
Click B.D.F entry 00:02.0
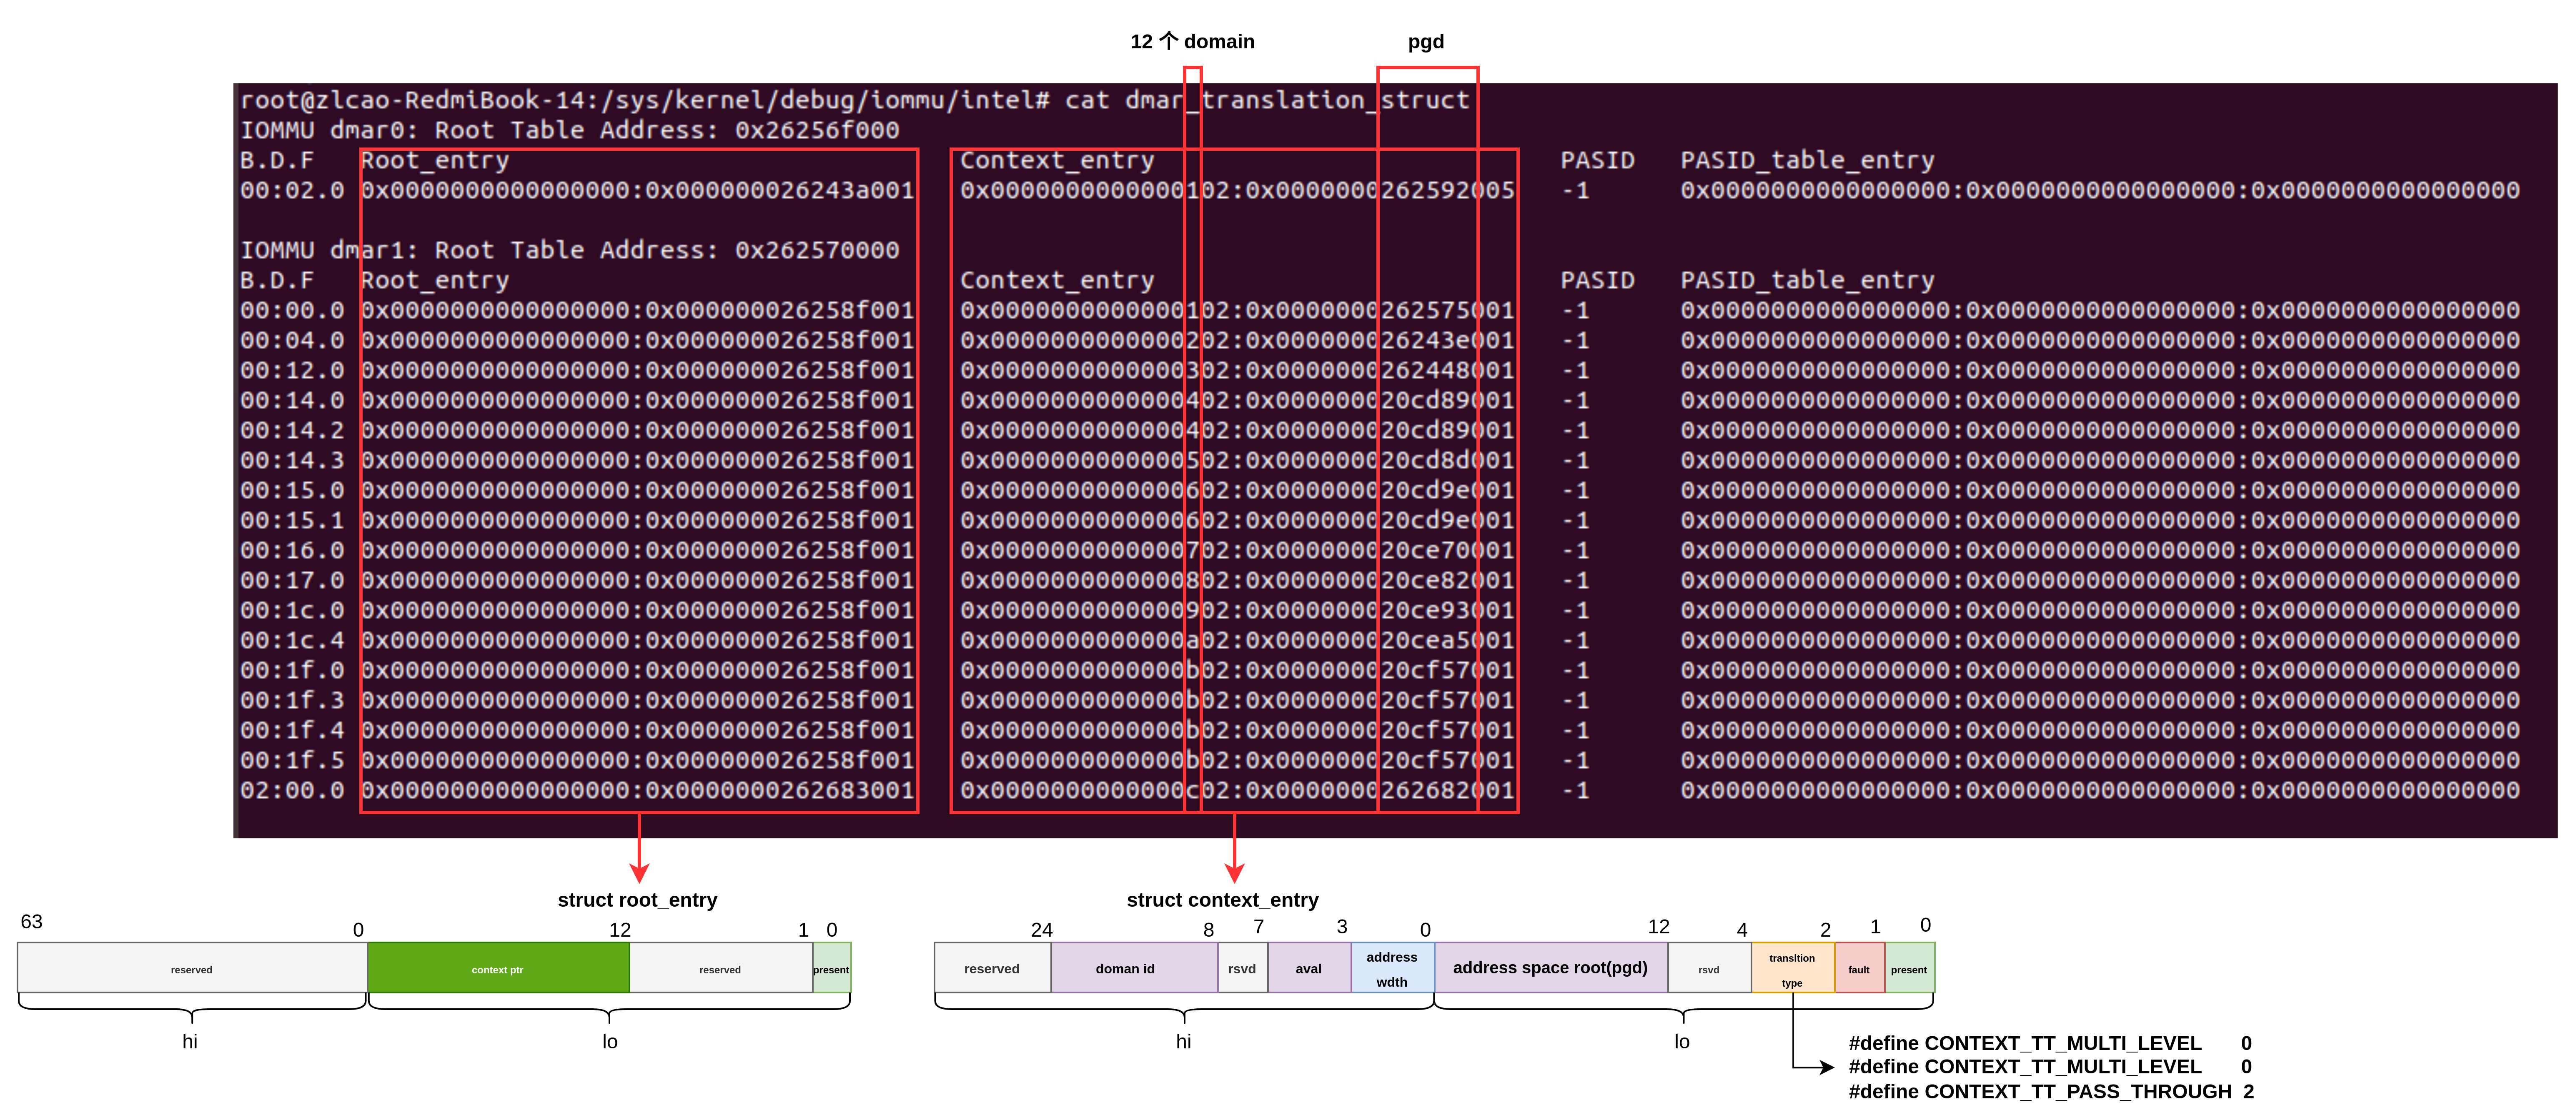[292, 190]
